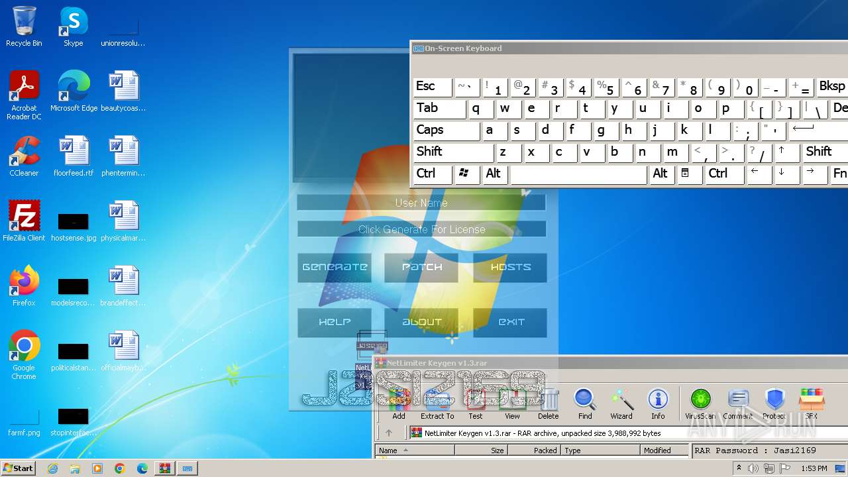Select the hostsense.jpg desktop file

tap(74, 225)
